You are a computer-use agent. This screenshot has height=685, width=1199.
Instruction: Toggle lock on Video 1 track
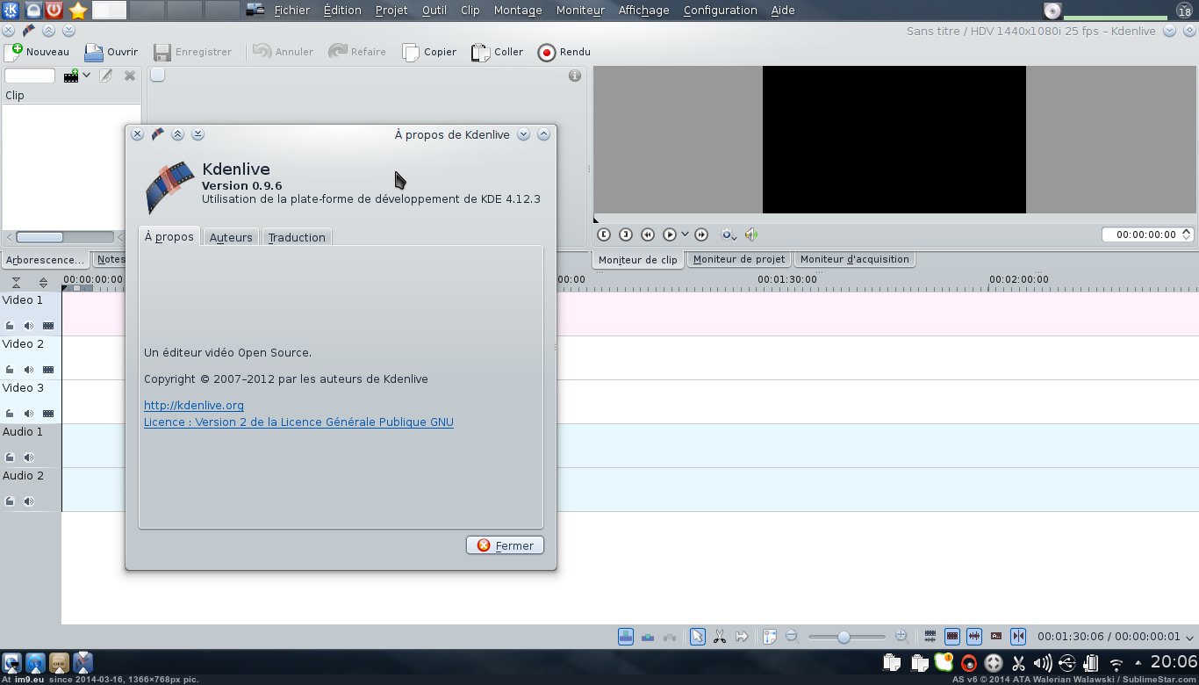[x=10, y=326]
